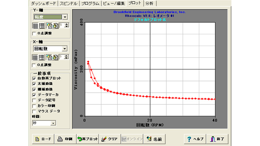Enable Y-axis 0点調整 checkbox
260x146 pixels.
click(x=34, y=34)
